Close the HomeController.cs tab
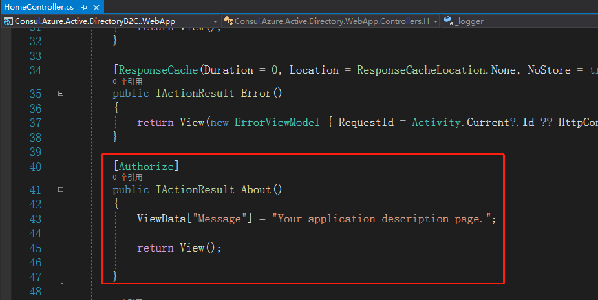The image size is (598, 300). coord(96,7)
